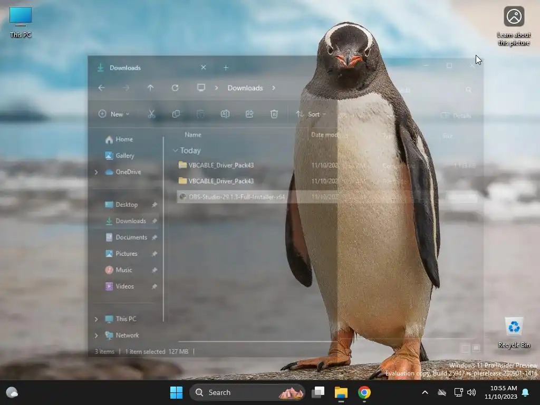Click the network tray icon
Viewport: 540px width, 405px height.
(x=458, y=392)
